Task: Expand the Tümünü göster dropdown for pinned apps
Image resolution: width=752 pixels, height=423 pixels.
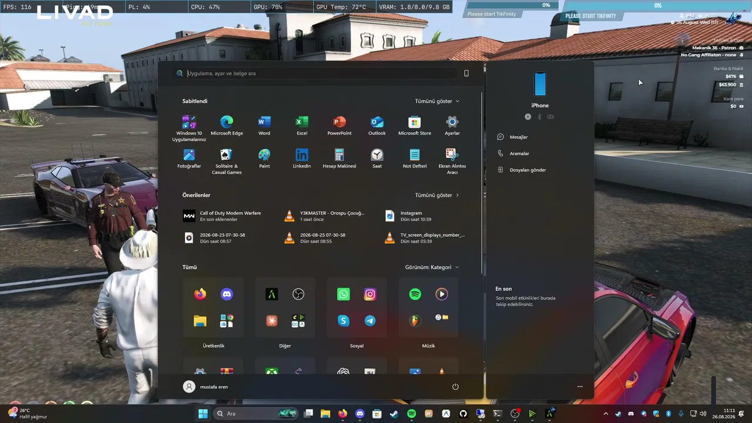Action: tap(437, 101)
